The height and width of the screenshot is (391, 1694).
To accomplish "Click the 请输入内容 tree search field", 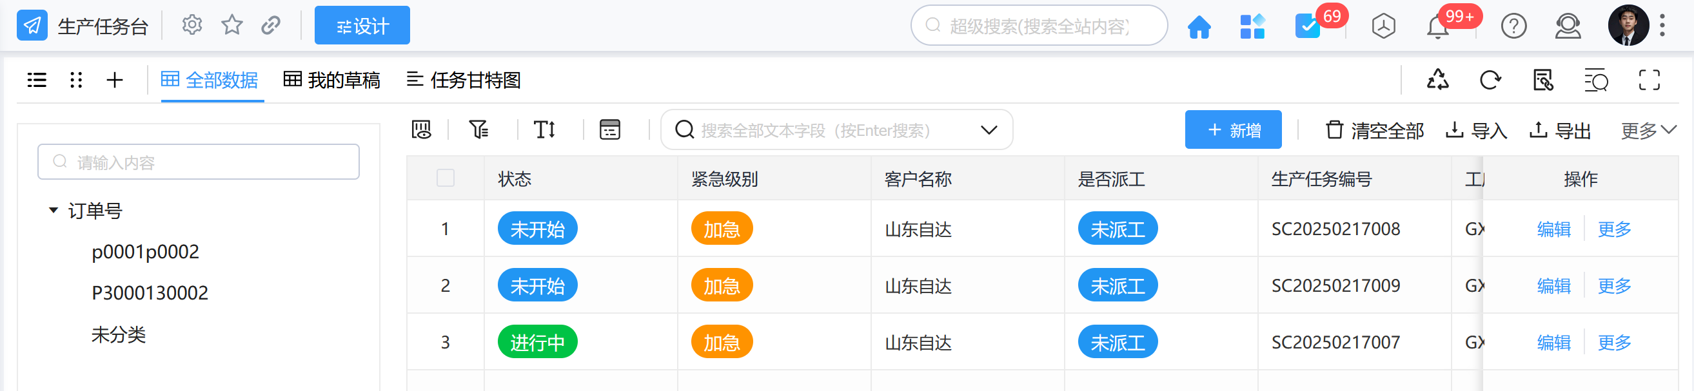I will pos(199,162).
